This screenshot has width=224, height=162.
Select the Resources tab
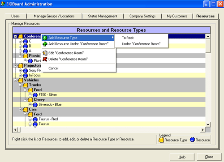click(206, 16)
